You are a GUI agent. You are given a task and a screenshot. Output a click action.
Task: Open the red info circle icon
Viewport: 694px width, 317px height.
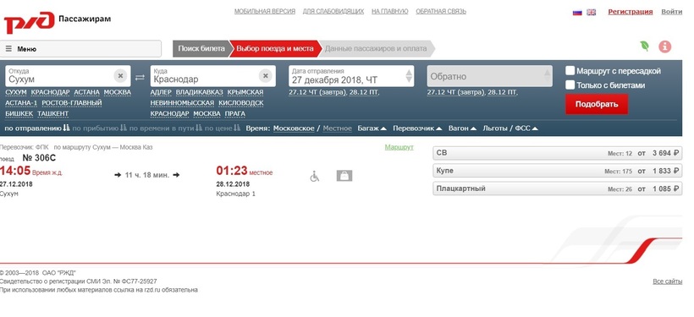[x=664, y=46]
